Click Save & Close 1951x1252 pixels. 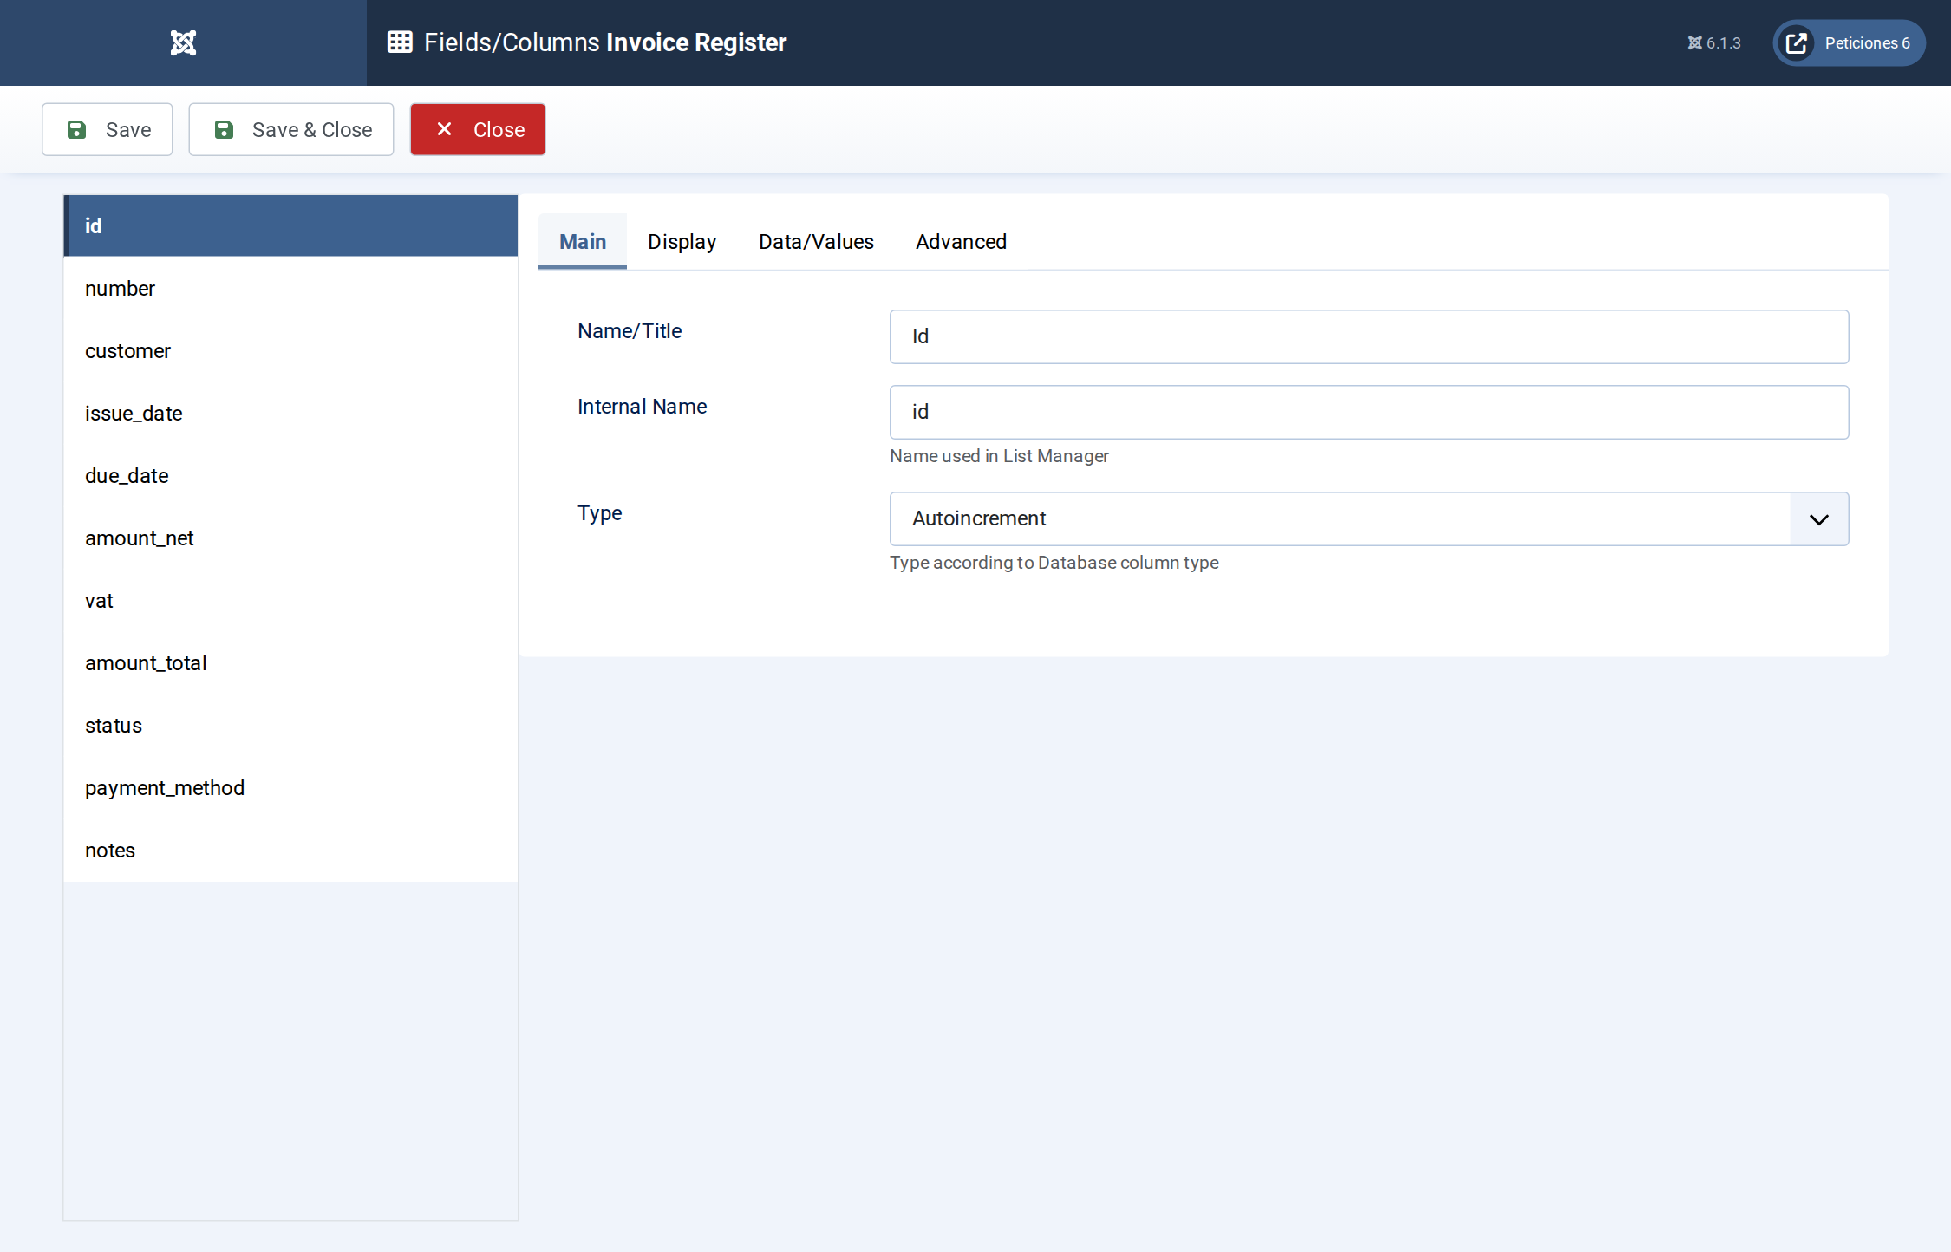pyautogui.click(x=291, y=129)
